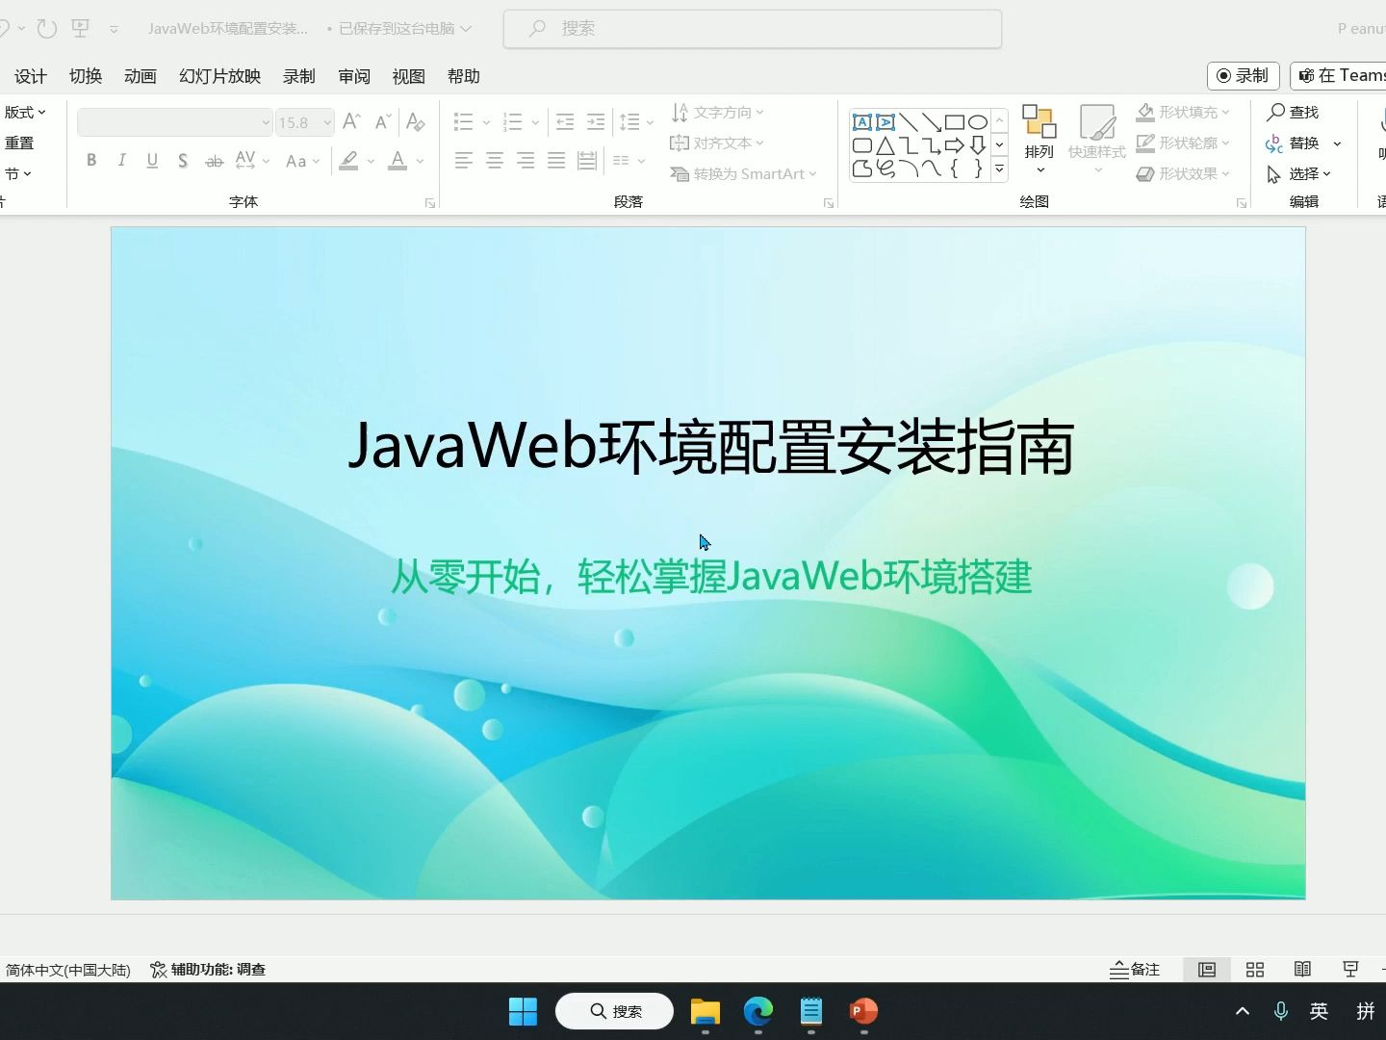Screen dimensions: 1386x1040
Task: Open accessibility checker from status bar
Action: [x=208, y=970]
